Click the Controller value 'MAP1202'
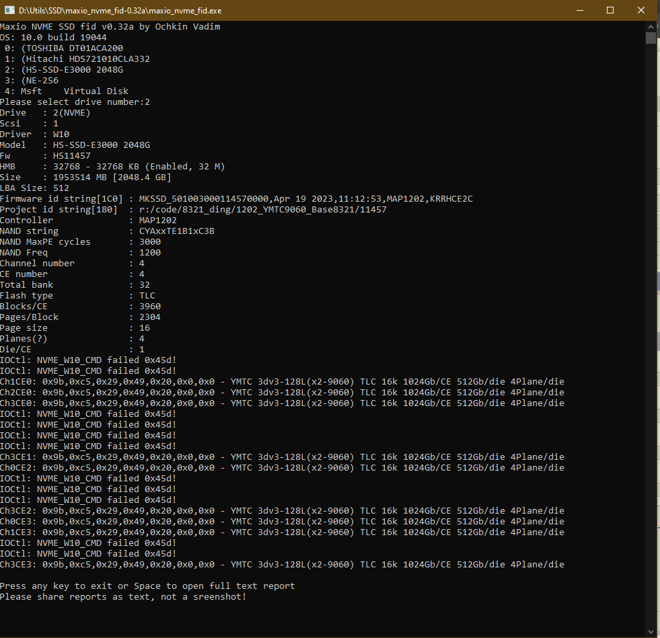 pos(158,221)
